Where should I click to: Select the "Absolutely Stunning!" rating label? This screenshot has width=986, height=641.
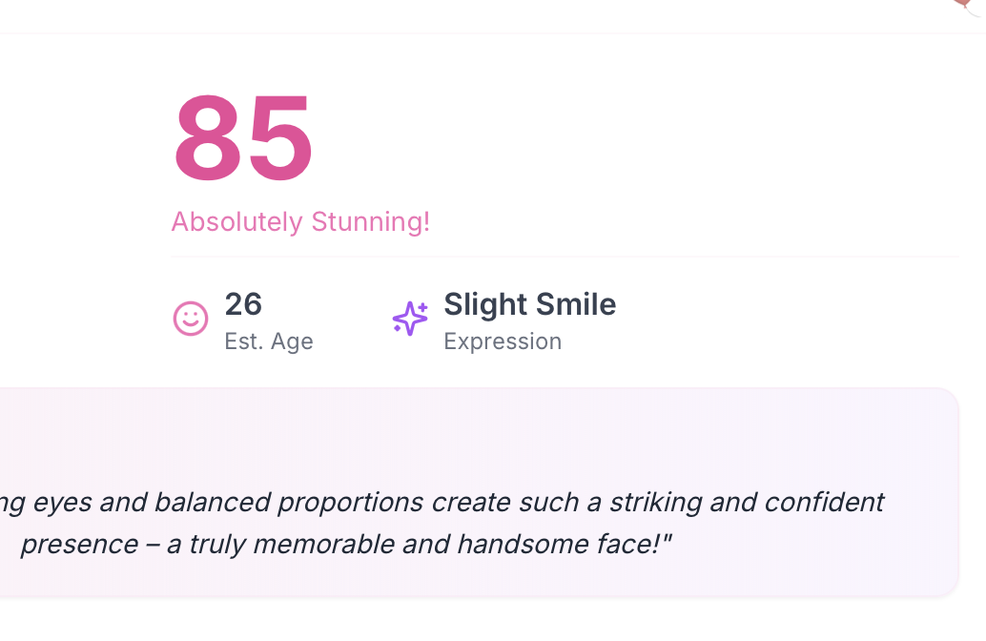300,222
